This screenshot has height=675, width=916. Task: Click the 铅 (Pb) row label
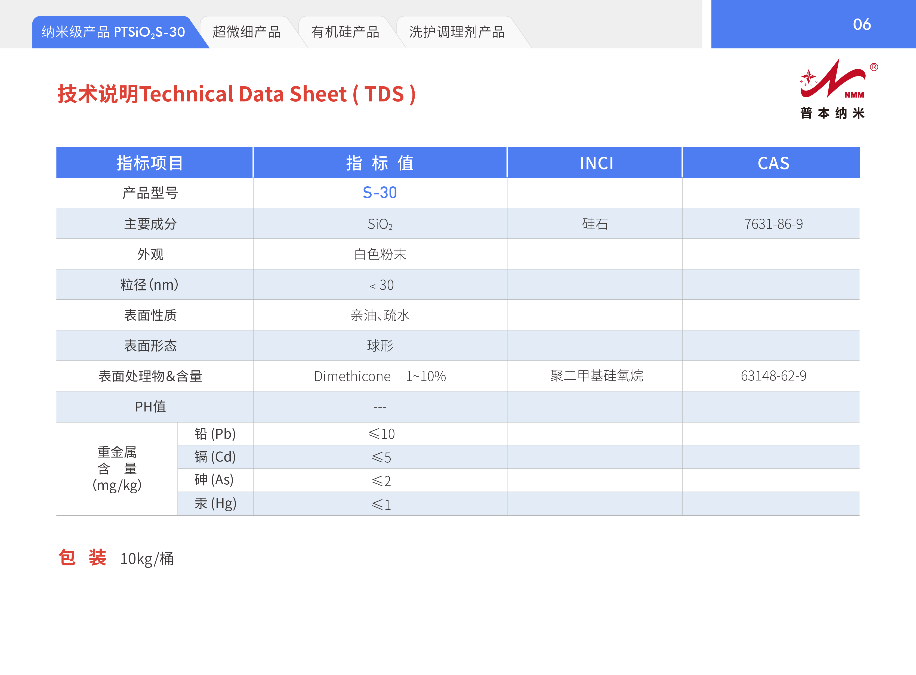point(215,434)
